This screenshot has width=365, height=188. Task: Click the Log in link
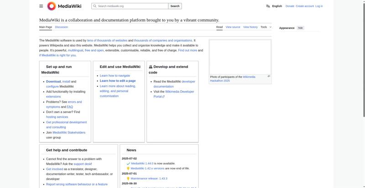click(319, 6)
